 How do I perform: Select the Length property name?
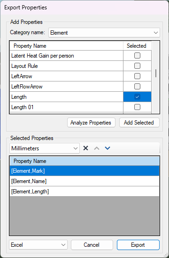point(66,97)
